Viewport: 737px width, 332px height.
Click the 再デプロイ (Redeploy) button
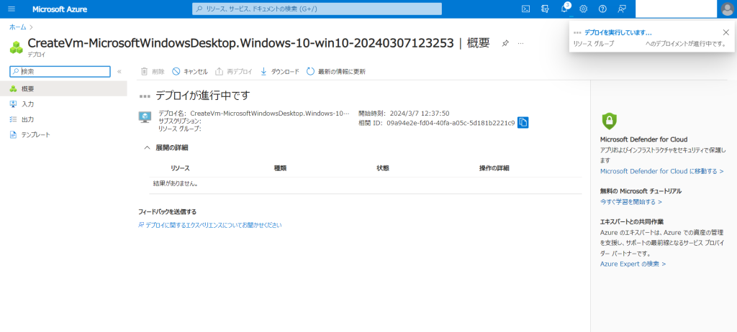click(234, 71)
